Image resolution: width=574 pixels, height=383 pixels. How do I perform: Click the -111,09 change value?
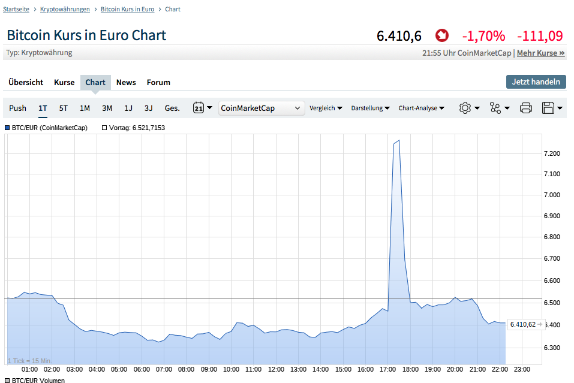point(540,36)
